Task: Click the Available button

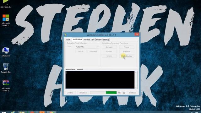Action: pyautogui.click(x=126, y=51)
